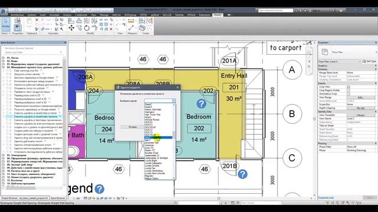Image resolution: width=378 pixels, height=212 pixels.
Task: Open the Manage ribbon tab
Action: (x=104, y=15)
